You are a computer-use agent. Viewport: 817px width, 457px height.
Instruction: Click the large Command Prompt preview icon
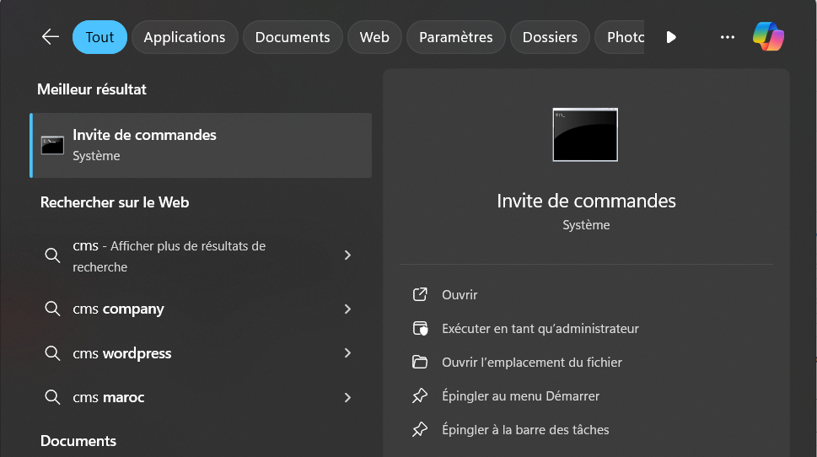click(585, 134)
